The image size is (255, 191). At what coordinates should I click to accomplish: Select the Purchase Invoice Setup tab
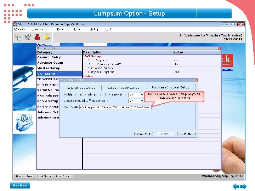click(x=171, y=87)
